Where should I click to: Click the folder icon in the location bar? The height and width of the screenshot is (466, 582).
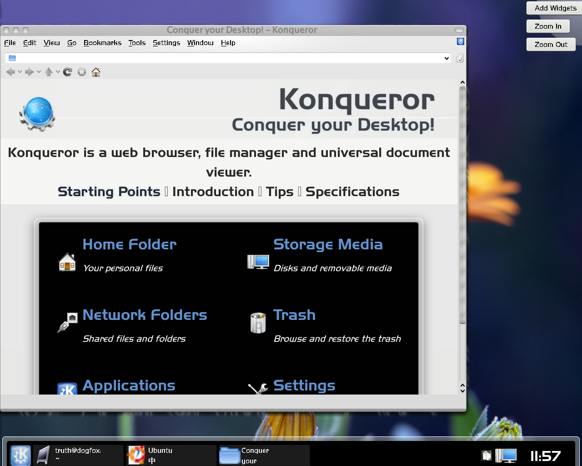12,58
